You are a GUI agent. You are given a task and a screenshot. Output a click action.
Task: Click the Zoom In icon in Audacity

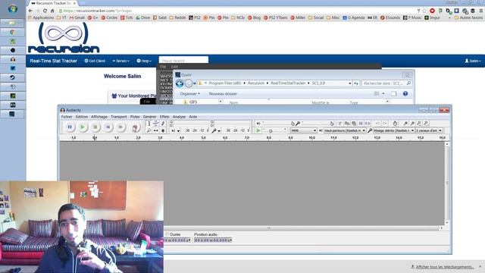405,124
